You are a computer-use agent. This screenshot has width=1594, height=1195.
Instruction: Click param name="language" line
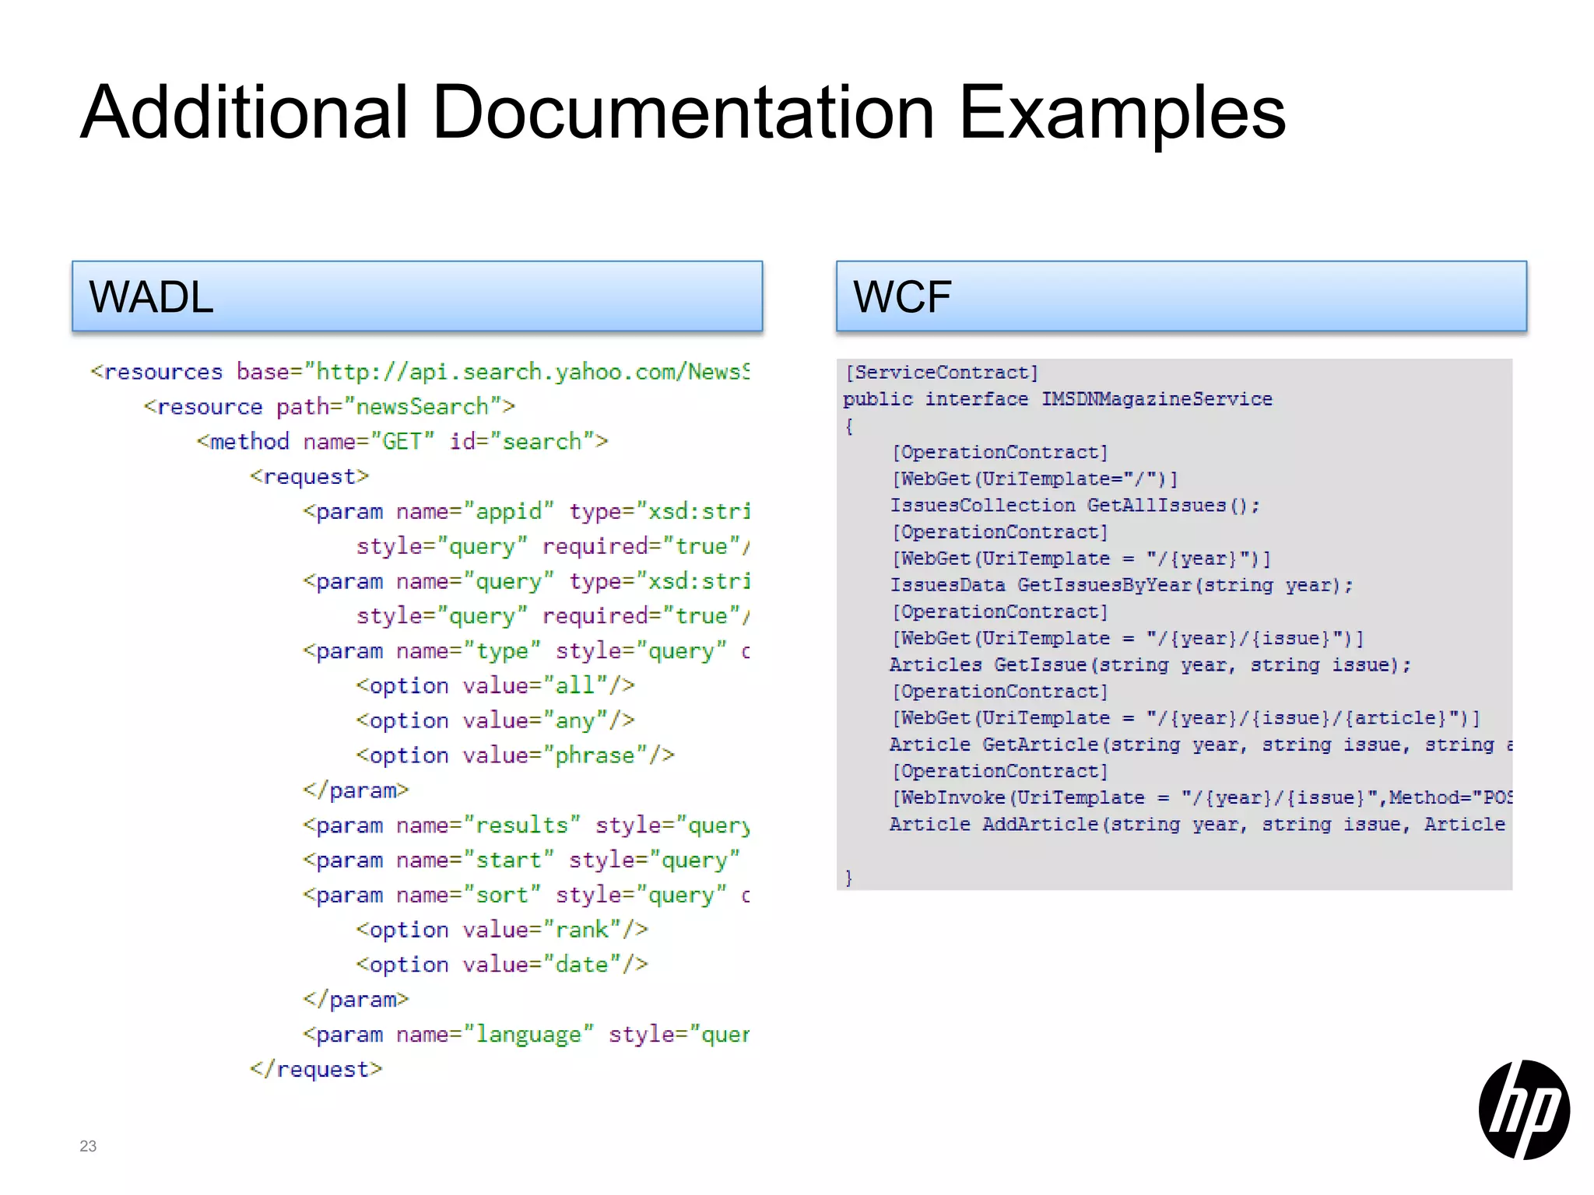526,1035
